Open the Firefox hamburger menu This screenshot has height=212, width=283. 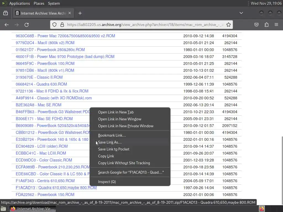click(276, 25)
